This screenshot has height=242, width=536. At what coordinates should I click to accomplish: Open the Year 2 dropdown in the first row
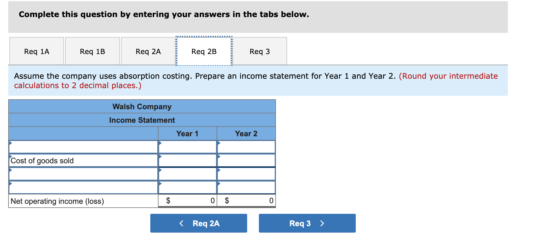(x=246, y=147)
